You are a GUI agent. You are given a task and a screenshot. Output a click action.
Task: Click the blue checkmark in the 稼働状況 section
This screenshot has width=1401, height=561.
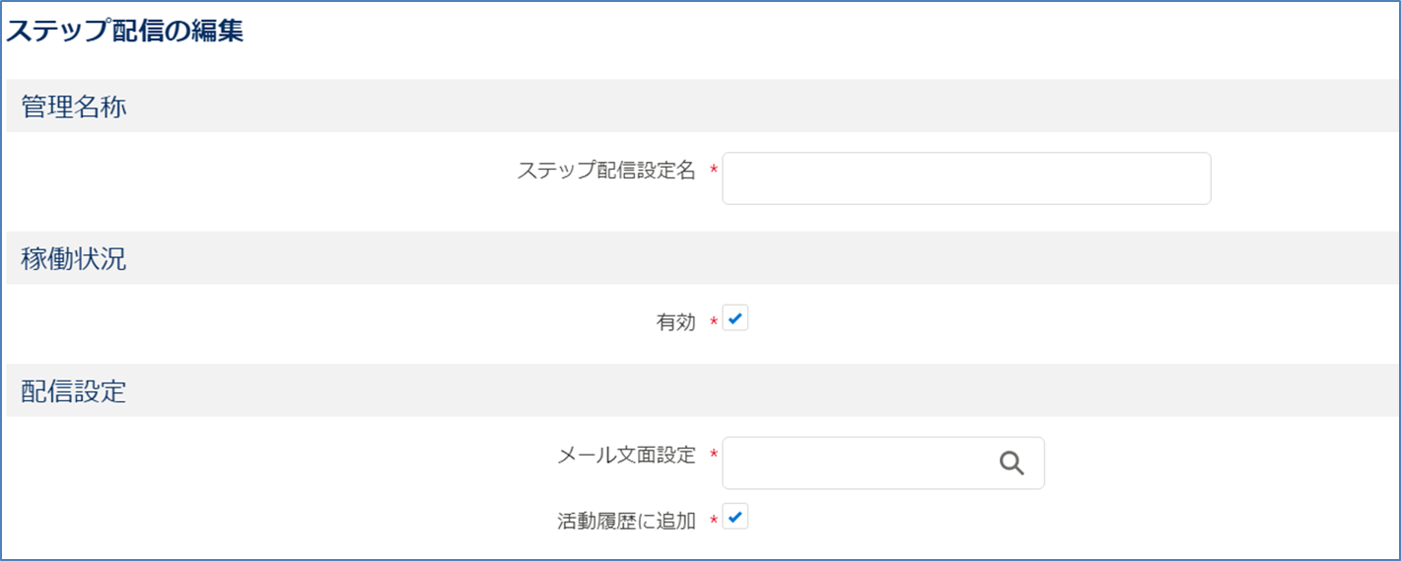(x=736, y=318)
